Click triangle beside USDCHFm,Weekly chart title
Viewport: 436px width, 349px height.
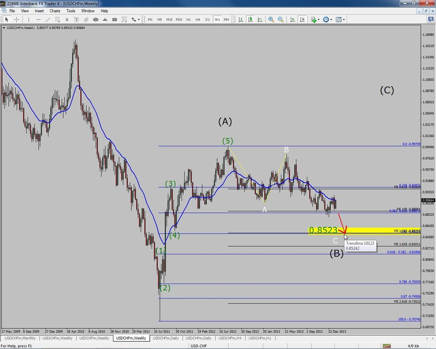coord(4,28)
